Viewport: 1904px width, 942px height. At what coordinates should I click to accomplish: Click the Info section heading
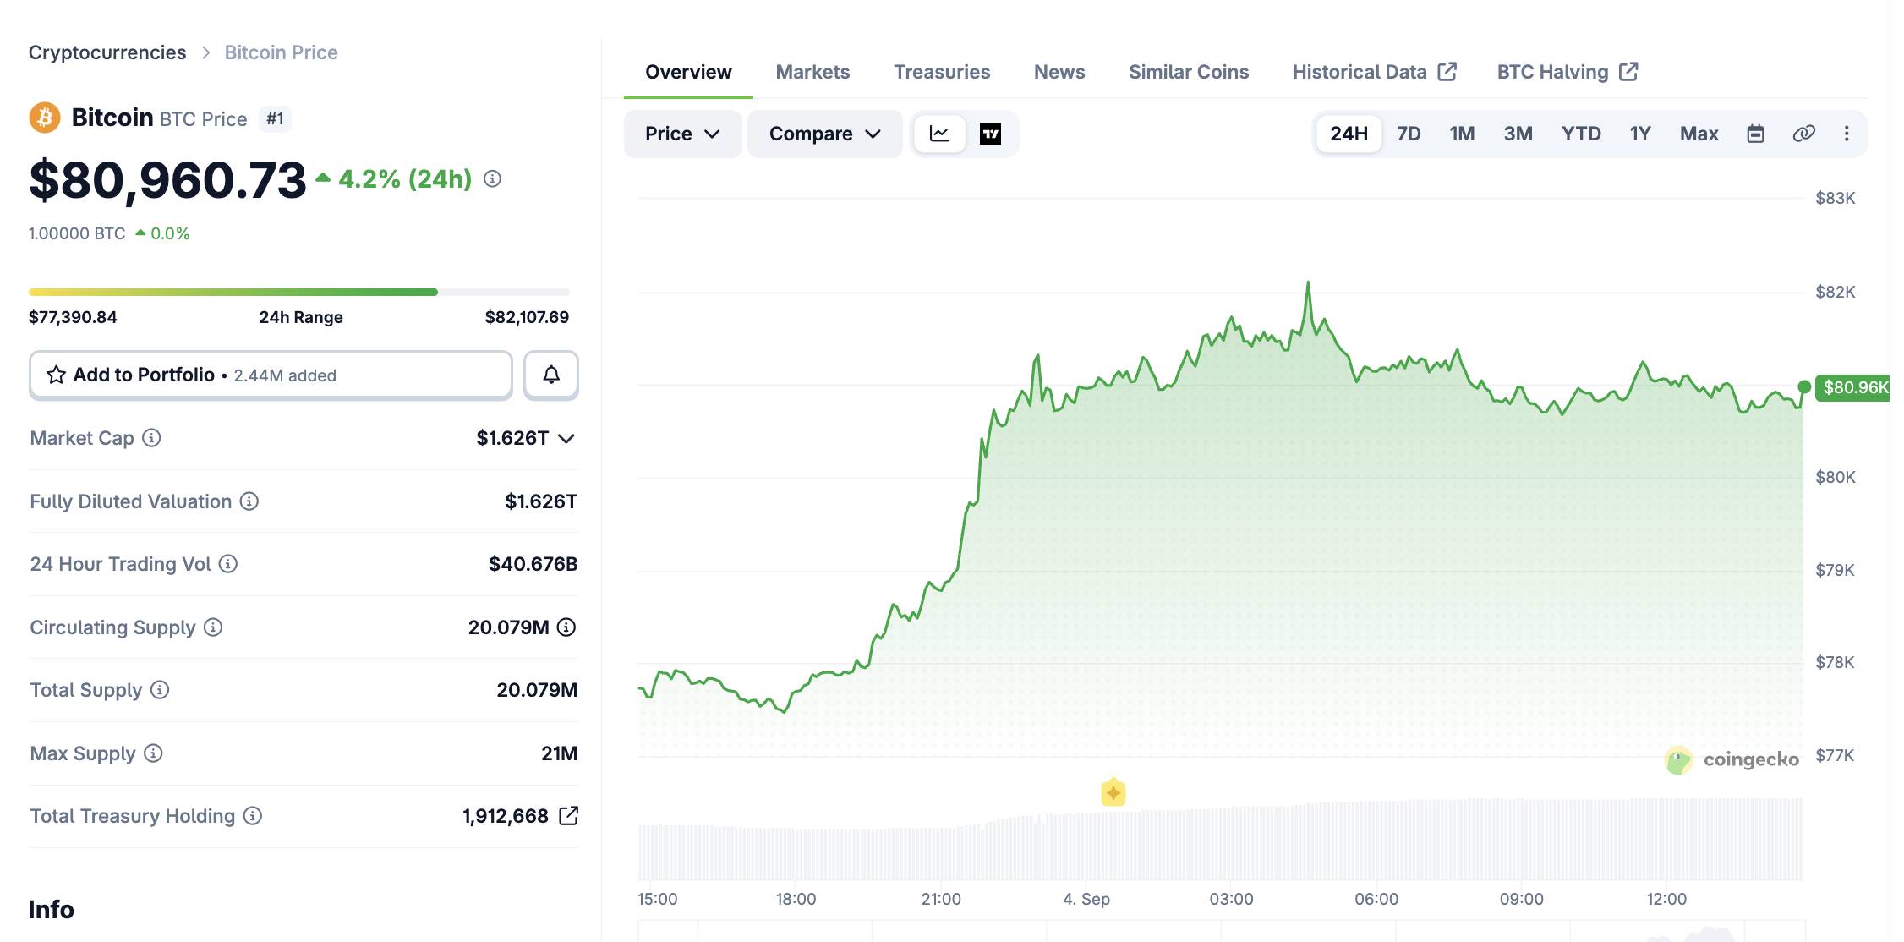(x=51, y=909)
